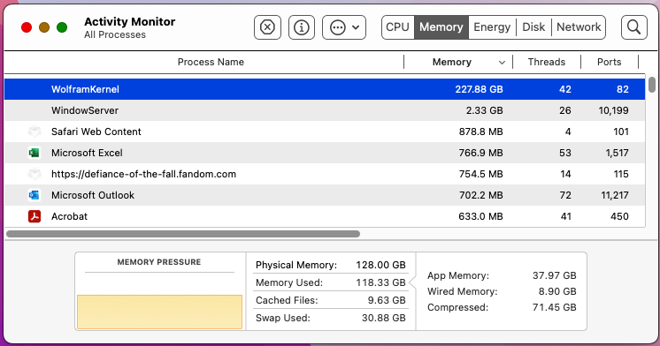Open the ellipsis more-options dropdown
660x346 pixels.
coord(344,27)
